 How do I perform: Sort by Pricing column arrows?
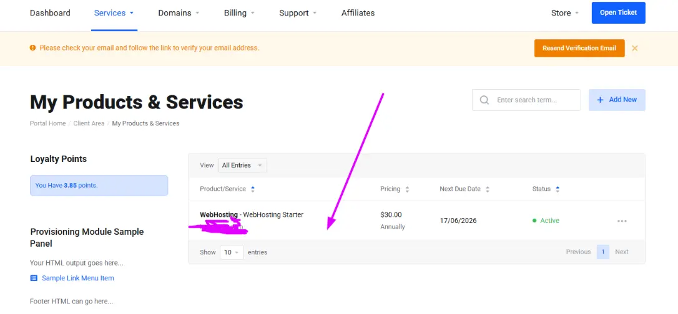pos(407,189)
